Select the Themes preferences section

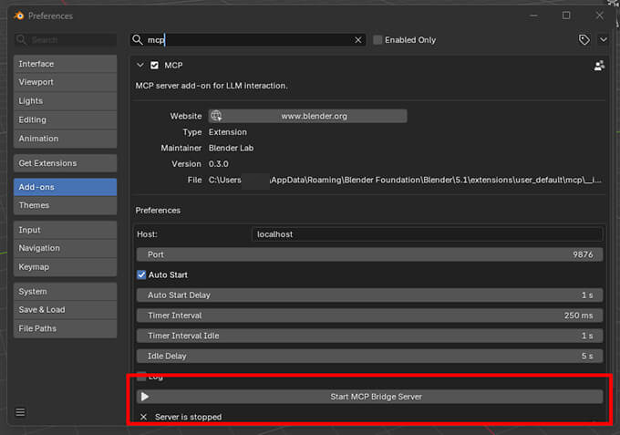coord(65,205)
